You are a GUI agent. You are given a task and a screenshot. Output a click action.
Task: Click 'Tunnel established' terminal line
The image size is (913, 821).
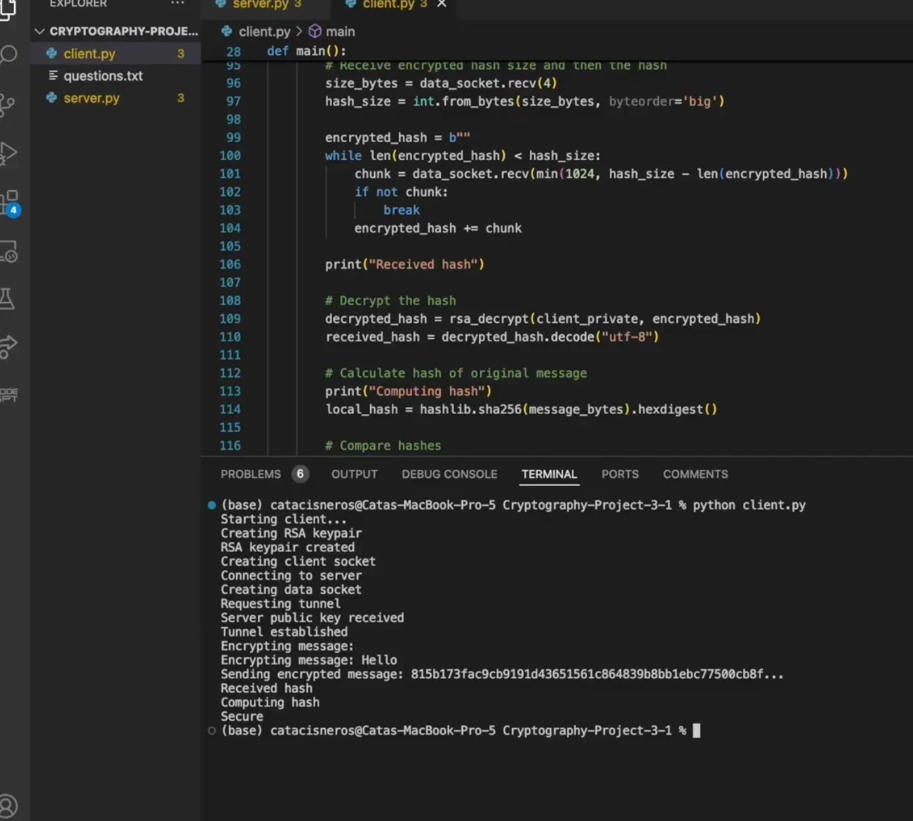point(284,632)
